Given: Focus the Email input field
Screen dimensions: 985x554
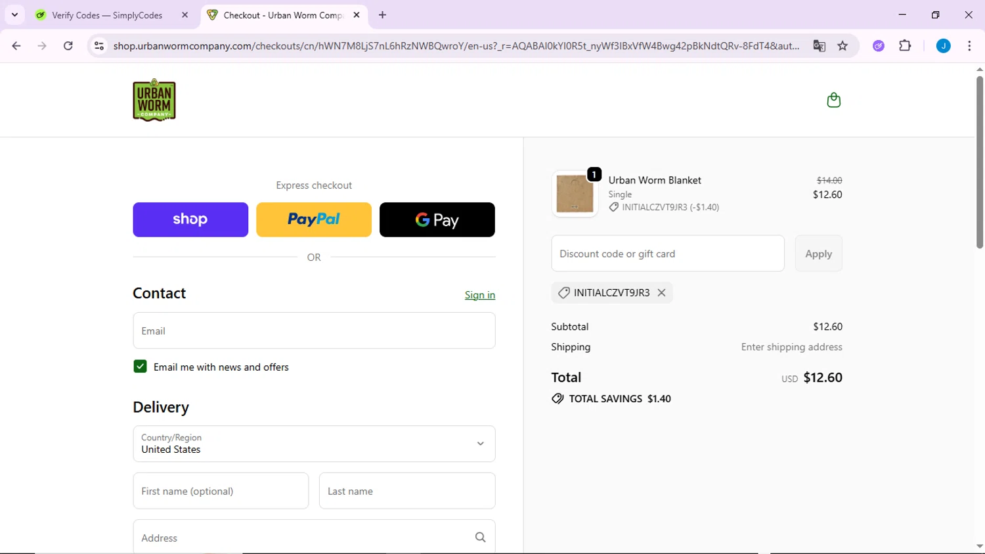Looking at the screenshot, I should coord(314,331).
